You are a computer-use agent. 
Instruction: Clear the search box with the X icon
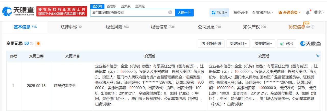[170, 12]
